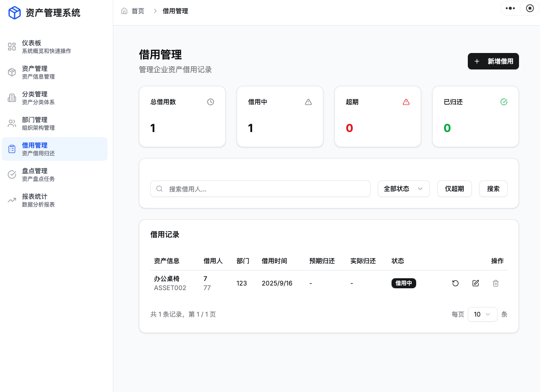Click the 操作 column header
This screenshot has height=392, width=540.
tap(498, 261)
